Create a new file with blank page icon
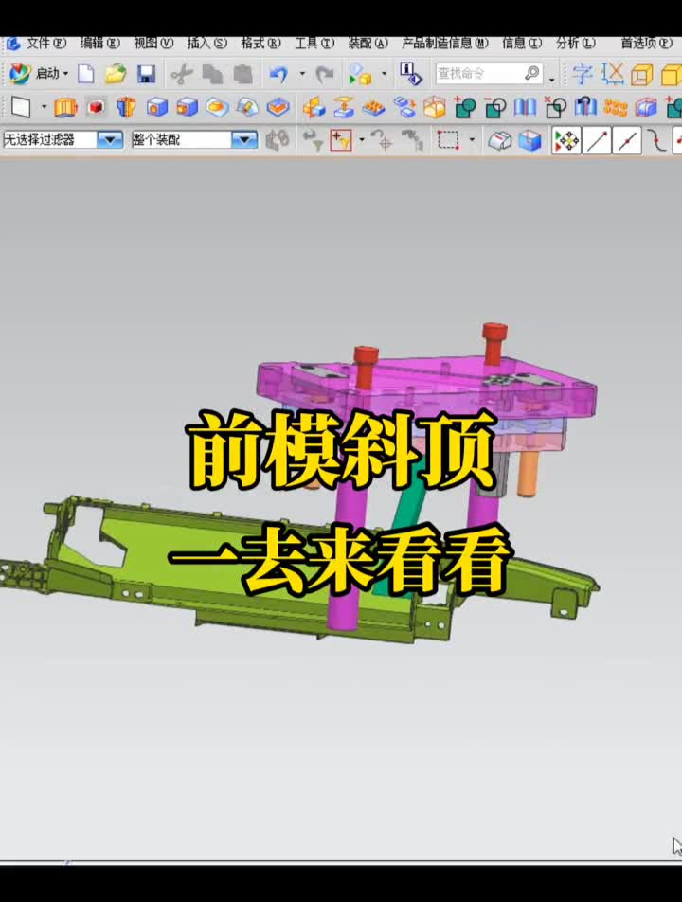682x902 pixels. pos(85,74)
